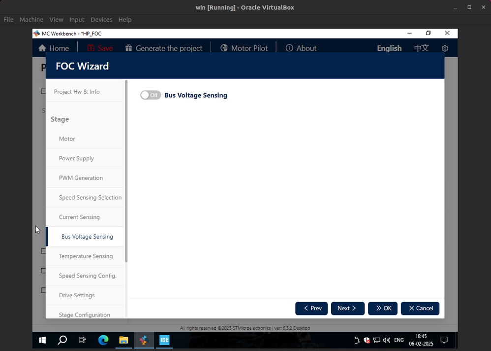Open VirtualBox Devices menu
This screenshot has width=491, height=351.
tap(101, 19)
